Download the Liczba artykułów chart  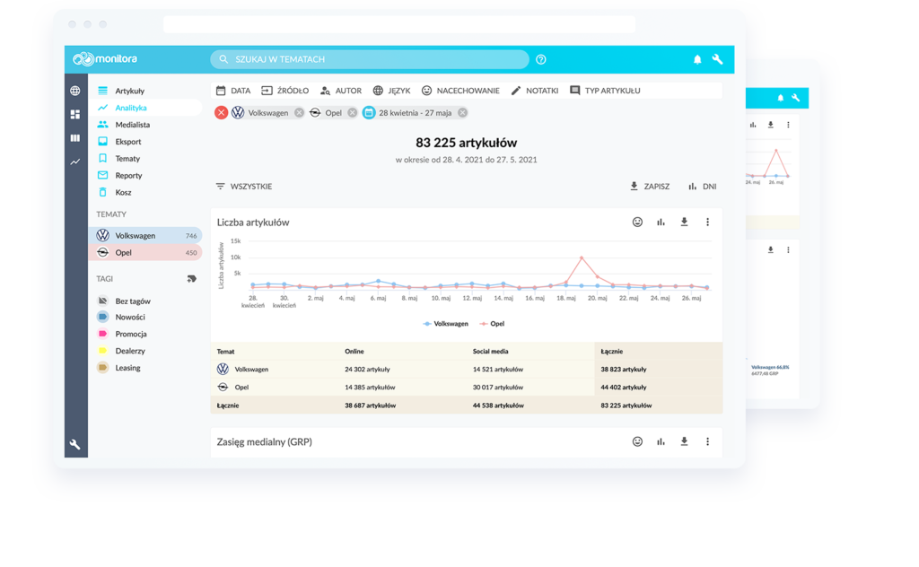(684, 222)
